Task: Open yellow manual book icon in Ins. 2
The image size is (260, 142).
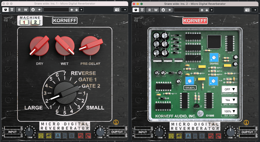Action: [179, 136]
